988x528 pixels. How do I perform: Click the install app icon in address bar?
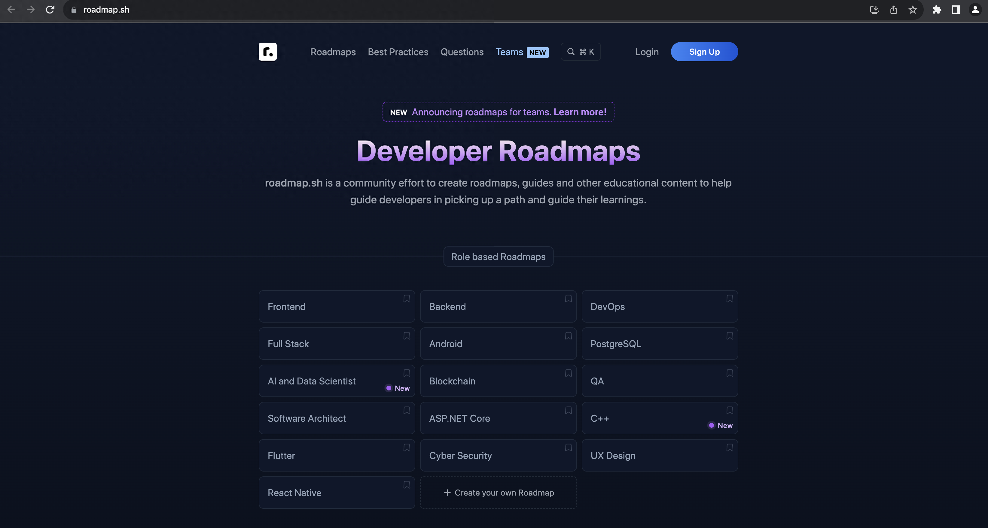tap(874, 10)
